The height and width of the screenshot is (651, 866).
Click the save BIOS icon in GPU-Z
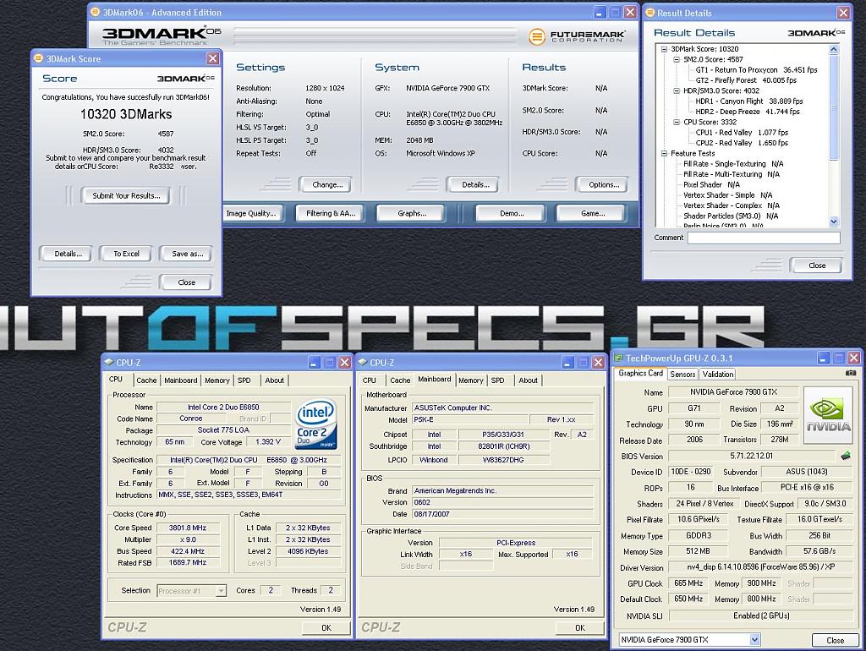coord(846,456)
